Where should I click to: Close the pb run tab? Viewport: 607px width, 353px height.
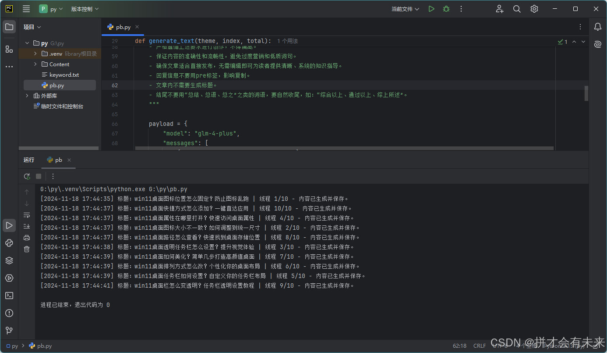coord(69,160)
